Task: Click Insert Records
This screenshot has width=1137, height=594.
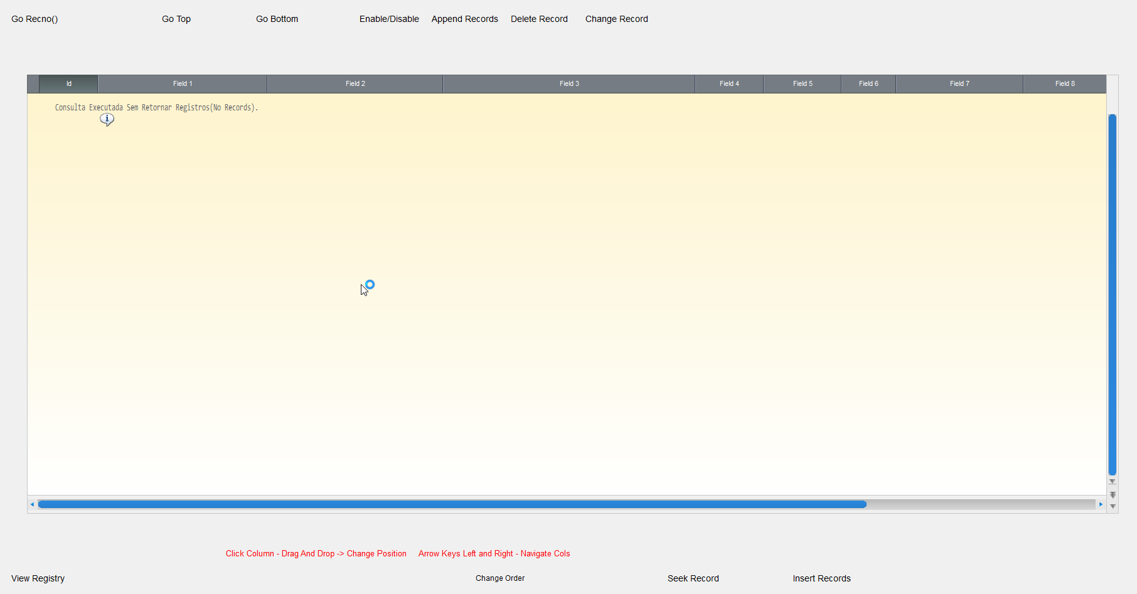Action: (x=821, y=578)
